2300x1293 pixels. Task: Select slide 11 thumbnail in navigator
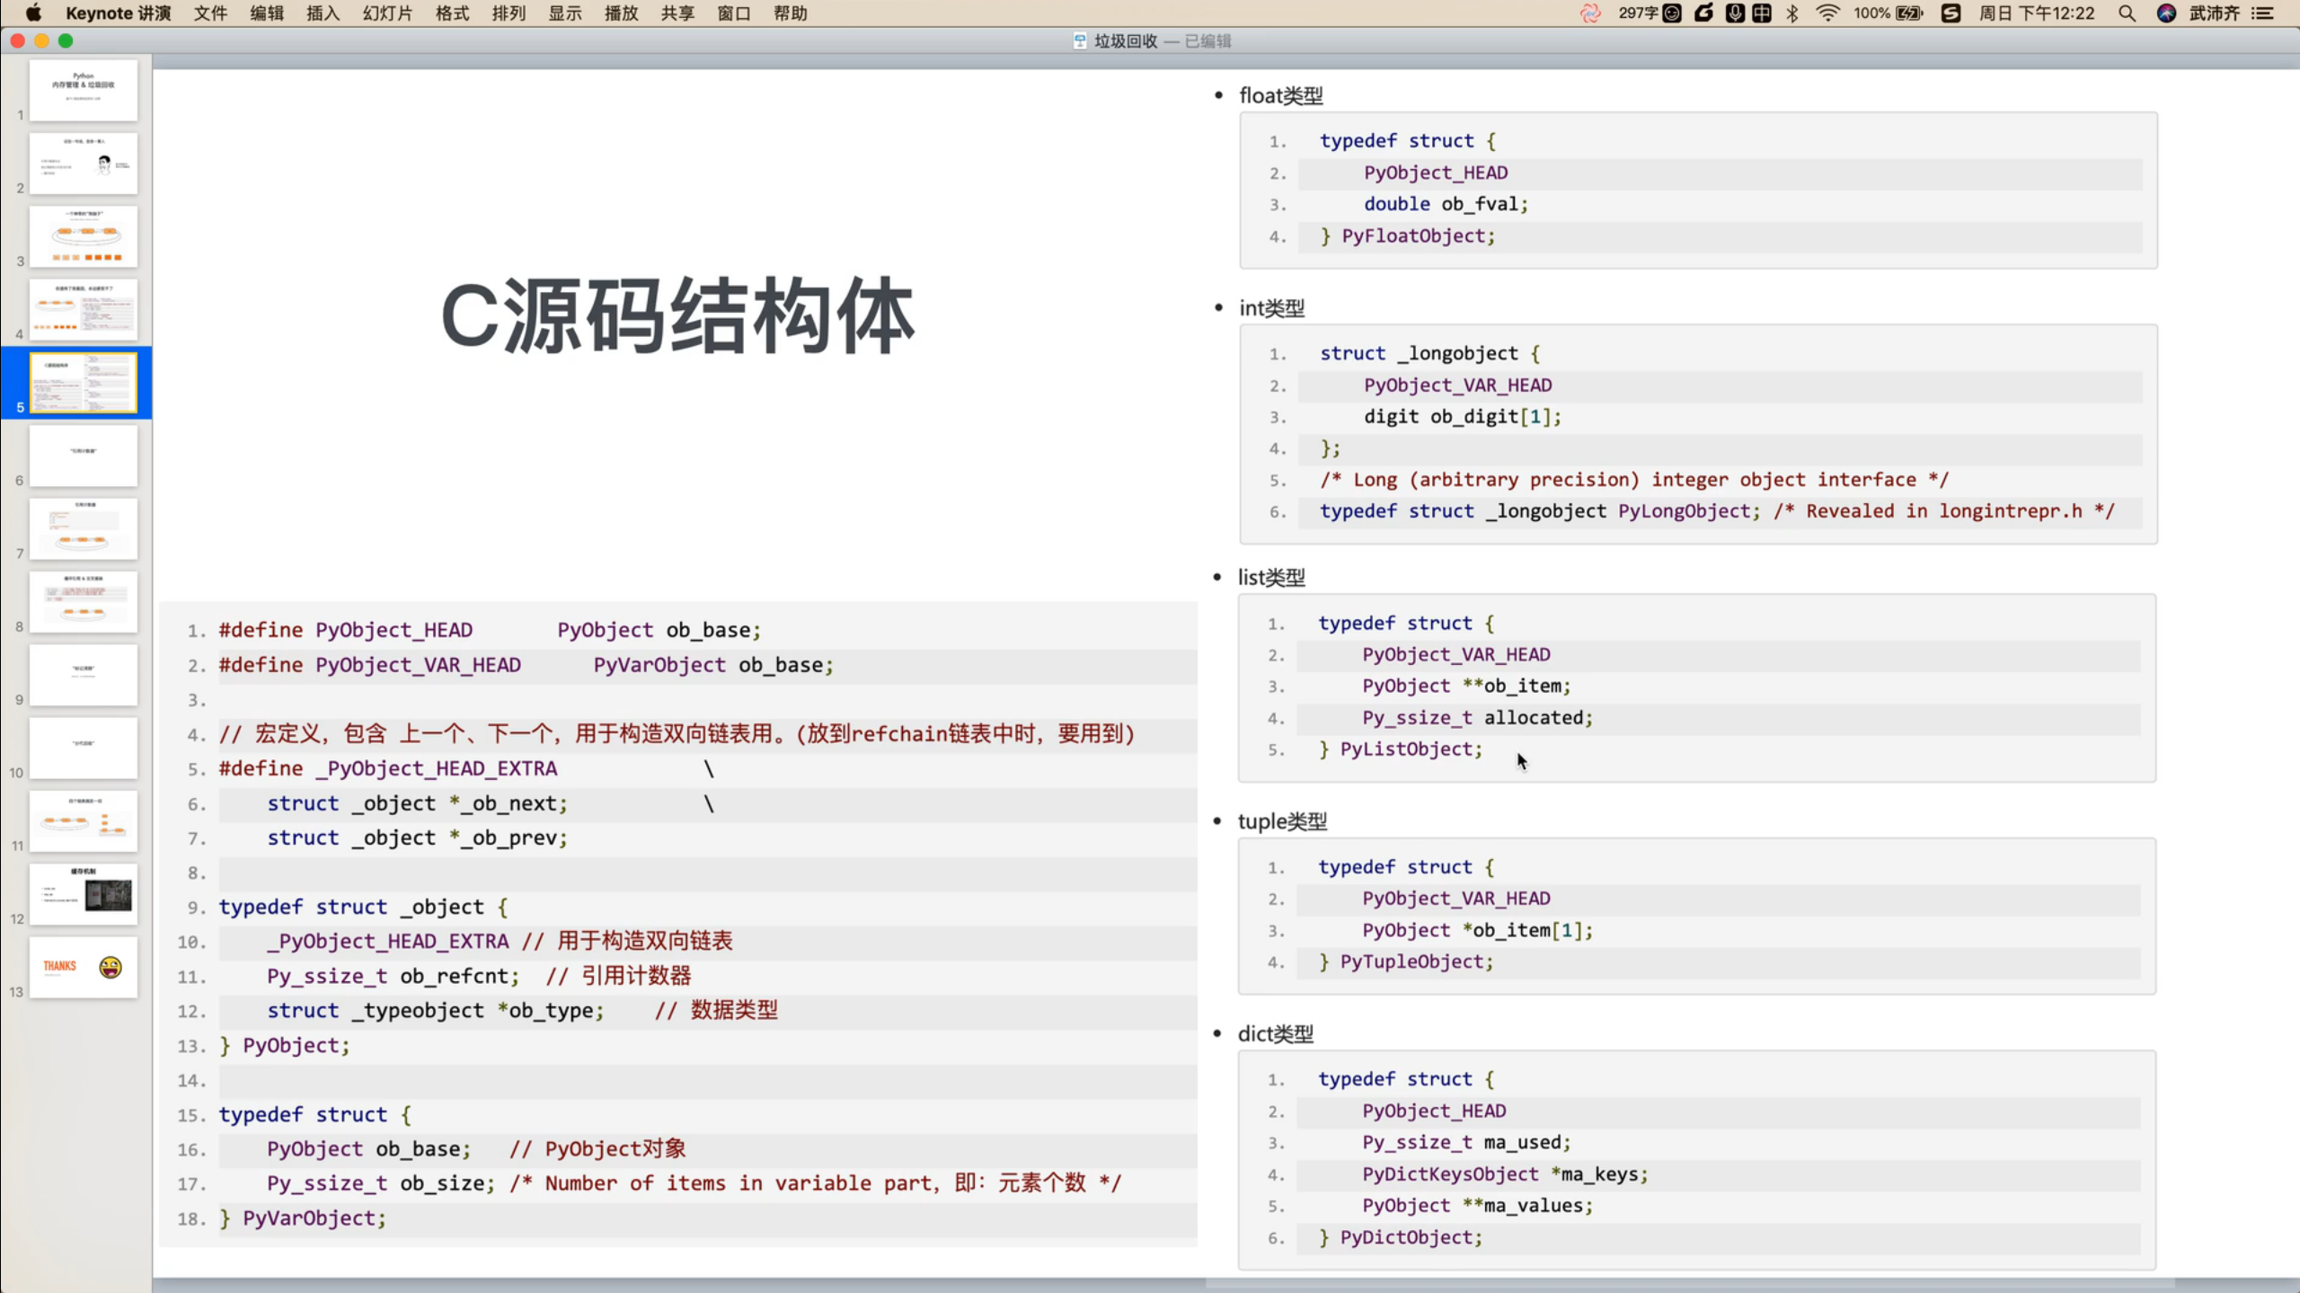84,821
